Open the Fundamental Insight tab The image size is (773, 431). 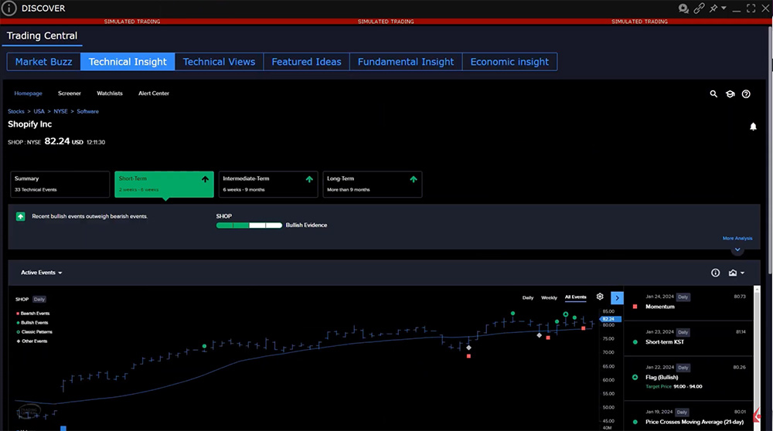[406, 62]
